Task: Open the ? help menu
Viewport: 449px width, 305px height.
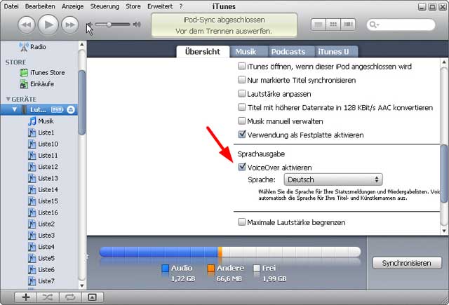Action: [181, 6]
